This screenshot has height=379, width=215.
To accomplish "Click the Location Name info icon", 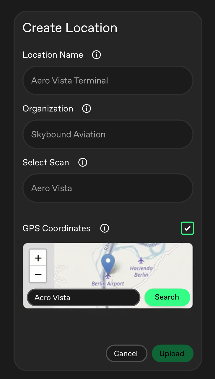I will [96, 55].
